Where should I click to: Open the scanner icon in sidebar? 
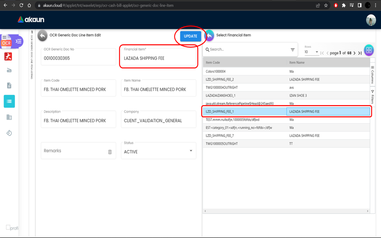(9, 70)
